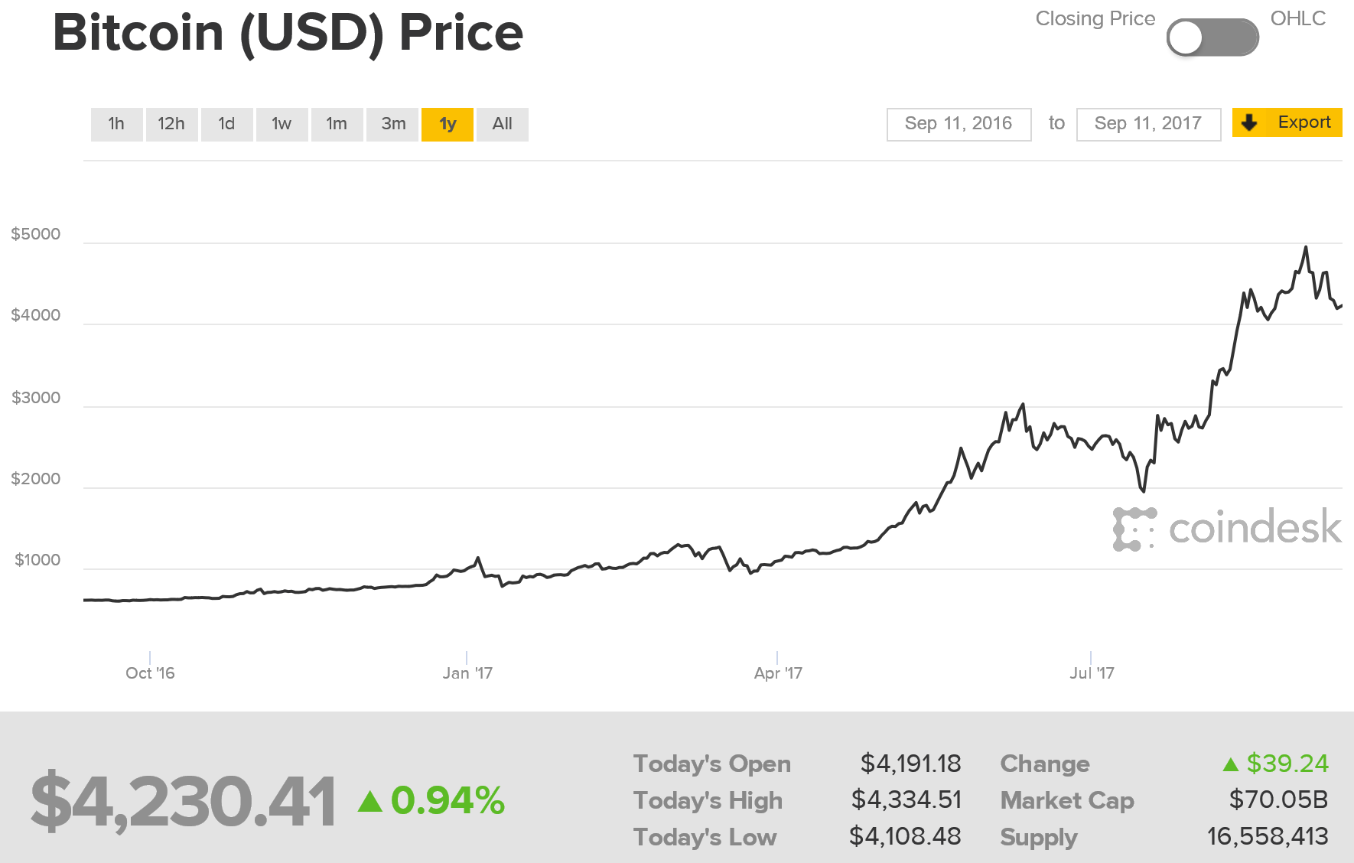Image resolution: width=1354 pixels, height=863 pixels.
Task: Toggle the Closing Price / OHLC switch
Action: coord(1212,37)
